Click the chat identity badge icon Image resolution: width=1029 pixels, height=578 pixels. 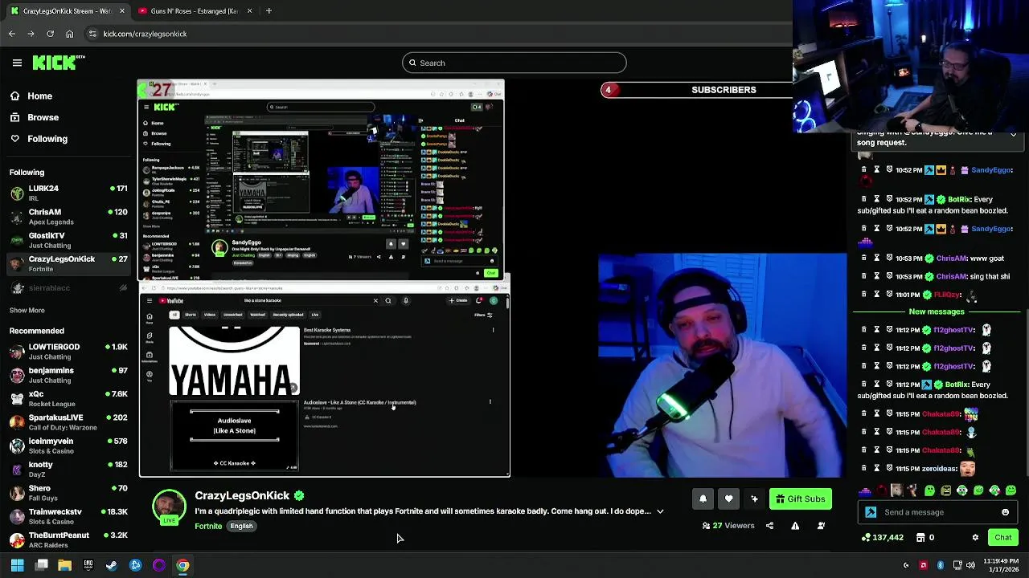tap(871, 512)
